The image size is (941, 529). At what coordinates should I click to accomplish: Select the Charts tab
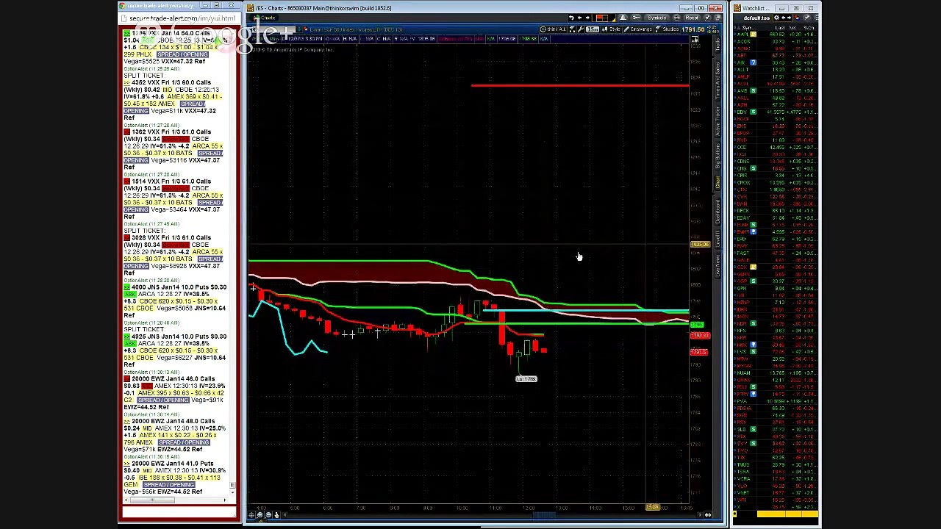(x=264, y=18)
